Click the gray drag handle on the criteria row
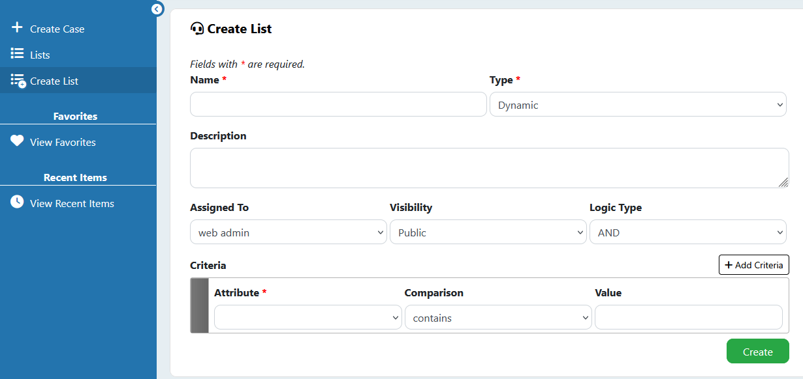 [x=199, y=305]
